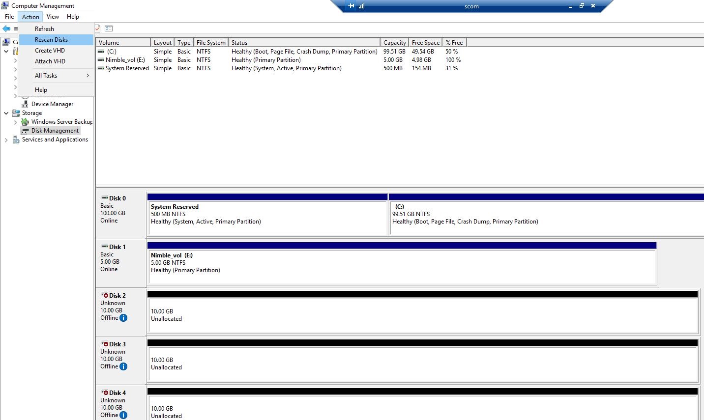
Task: Sort by the Volume column header
Action: coord(123,43)
